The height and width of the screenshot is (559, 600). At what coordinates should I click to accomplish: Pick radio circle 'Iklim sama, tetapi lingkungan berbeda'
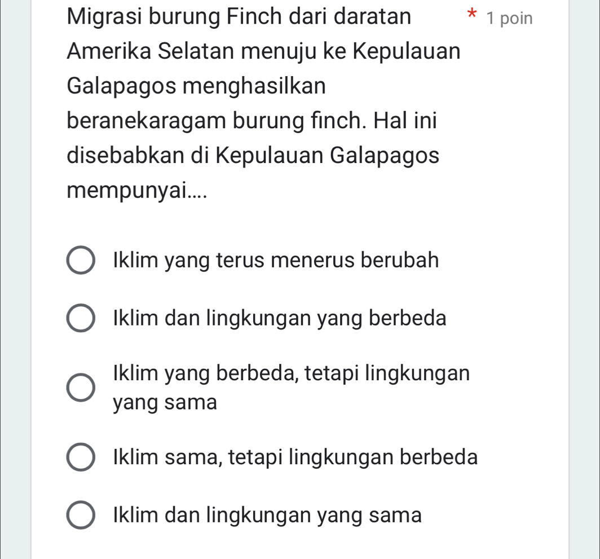[x=81, y=457]
